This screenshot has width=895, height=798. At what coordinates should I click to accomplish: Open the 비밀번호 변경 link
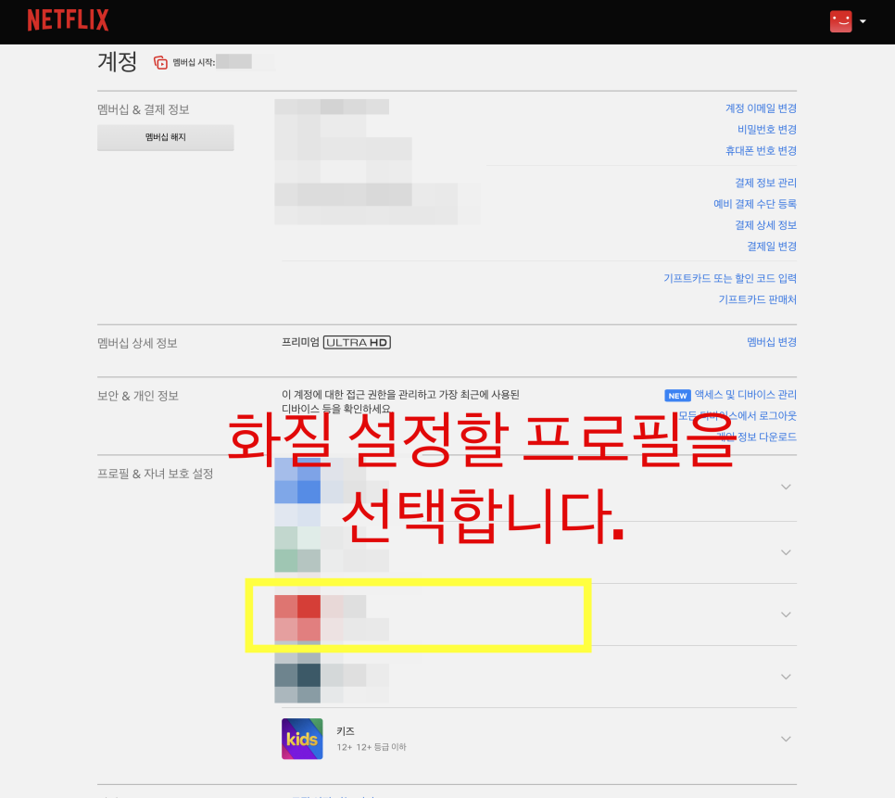(x=766, y=130)
